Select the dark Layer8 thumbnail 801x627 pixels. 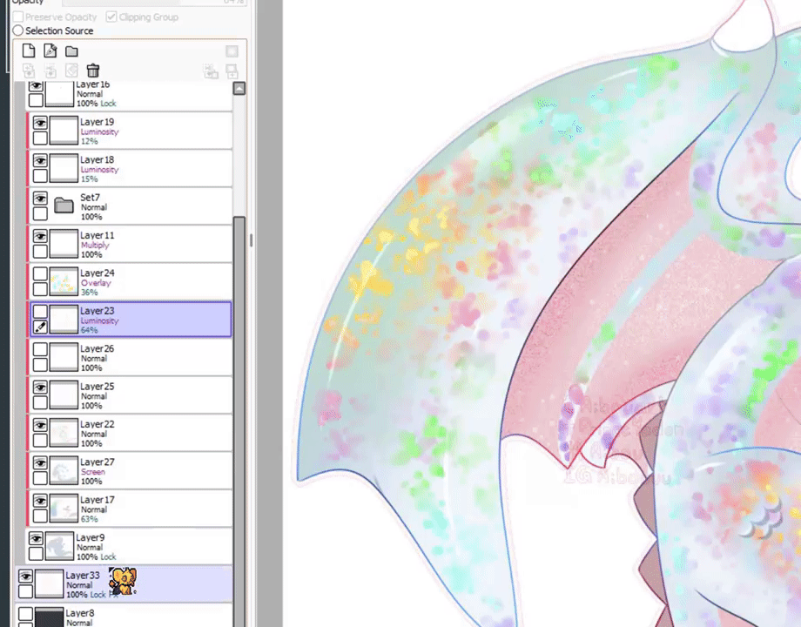tap(49, 617)
